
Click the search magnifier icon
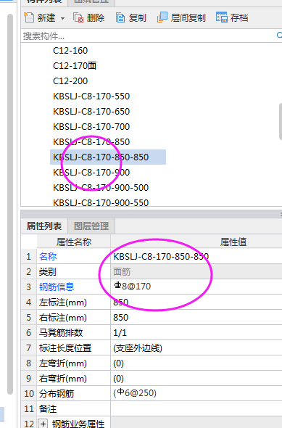[x=279, y=36]
